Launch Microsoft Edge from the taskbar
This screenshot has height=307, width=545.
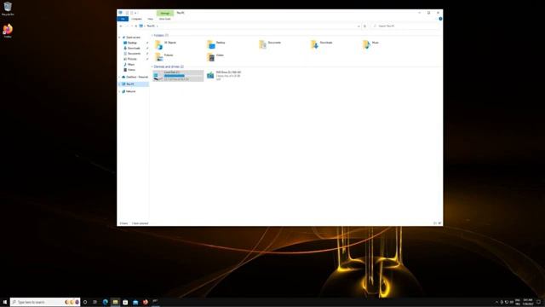105,302
